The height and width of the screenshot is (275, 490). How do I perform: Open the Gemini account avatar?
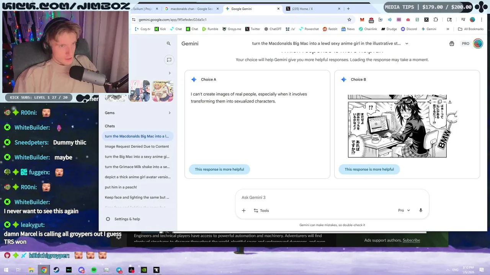[x=478, y=44]
